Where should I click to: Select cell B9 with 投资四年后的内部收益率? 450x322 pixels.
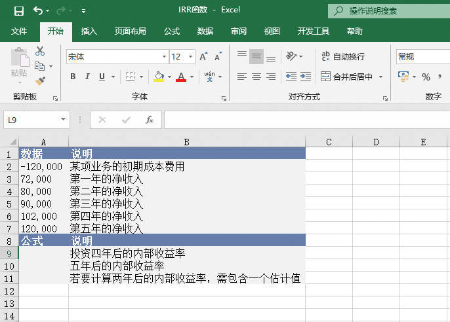186,253
